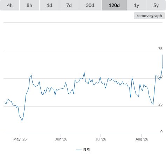Click the blue RSI legend line marker

(79, 150)
